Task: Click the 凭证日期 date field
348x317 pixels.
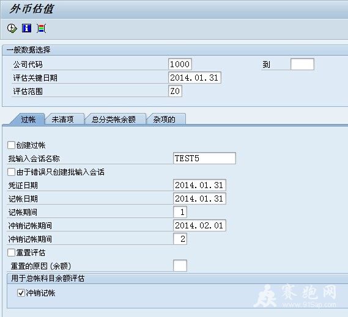Action: [199, 185]
